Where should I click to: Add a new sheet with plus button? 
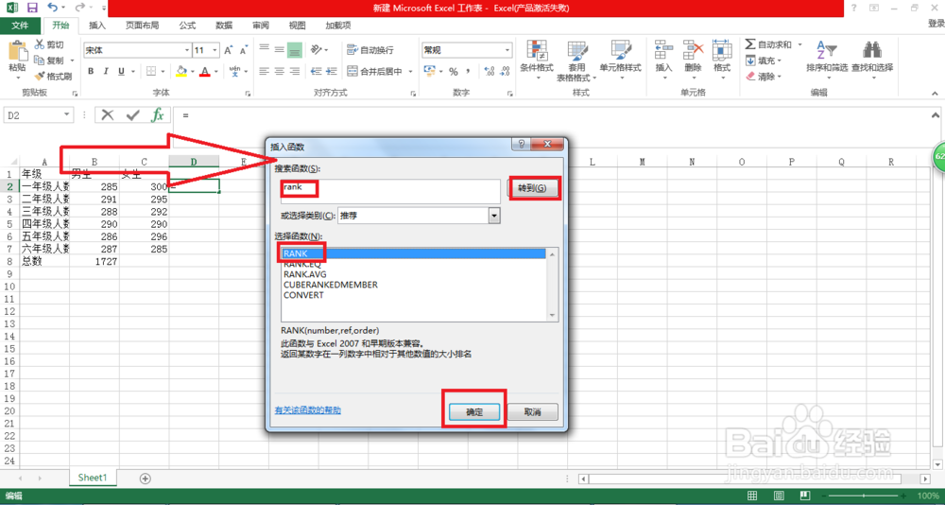(145, 478)
